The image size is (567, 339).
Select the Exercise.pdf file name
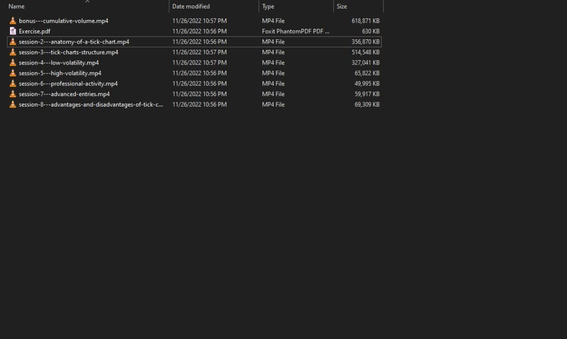click(x=35, y=31)
